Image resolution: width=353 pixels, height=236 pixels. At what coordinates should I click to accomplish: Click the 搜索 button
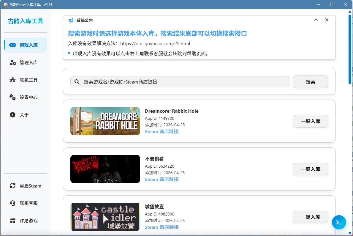[x=311, y=82]
